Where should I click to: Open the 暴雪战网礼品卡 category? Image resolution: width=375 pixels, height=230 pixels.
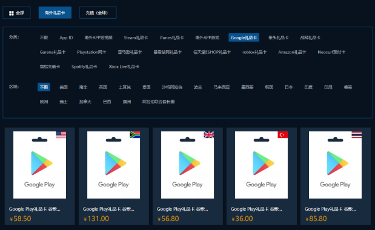tap(167, 52)
